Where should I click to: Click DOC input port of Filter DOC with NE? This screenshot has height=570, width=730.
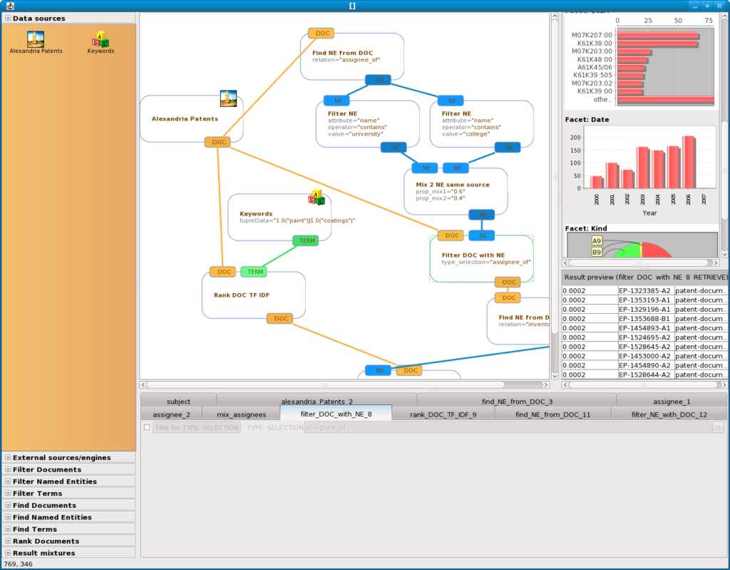(x=451, y=235)
